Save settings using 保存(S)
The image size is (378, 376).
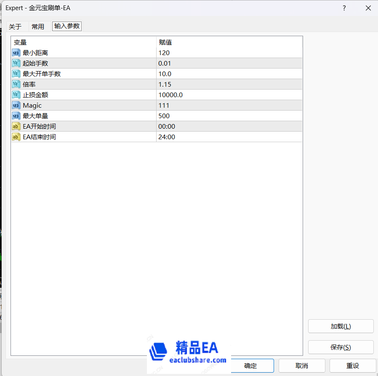(341, 347)
